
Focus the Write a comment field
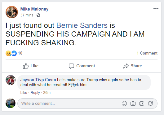click(x=87, y=104)
